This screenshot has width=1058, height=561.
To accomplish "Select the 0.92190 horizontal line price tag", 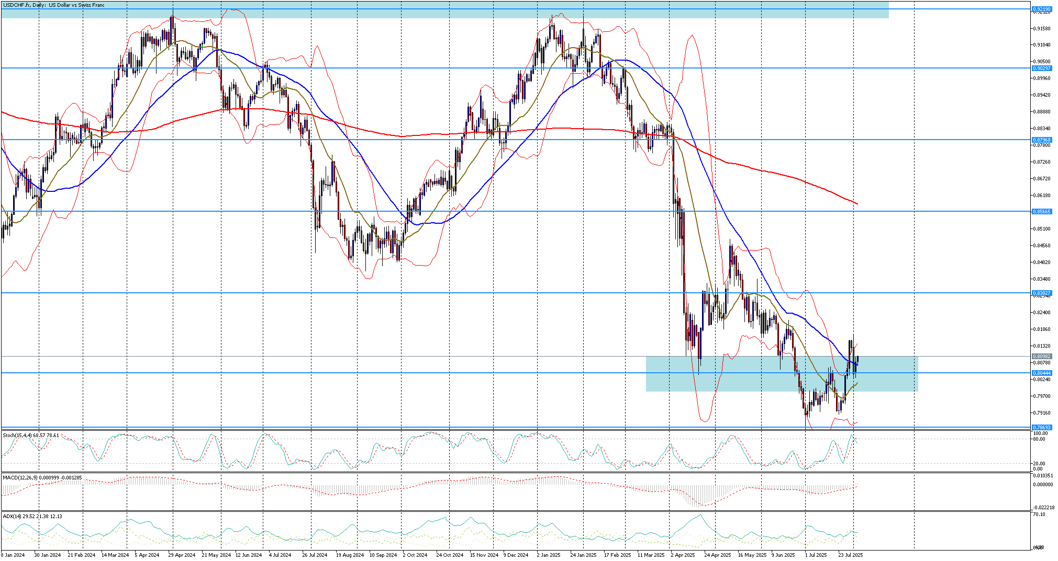I will (1041, 9).
